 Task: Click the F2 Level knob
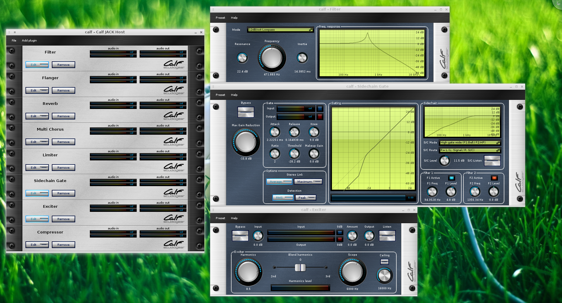(x=494, y=192)
